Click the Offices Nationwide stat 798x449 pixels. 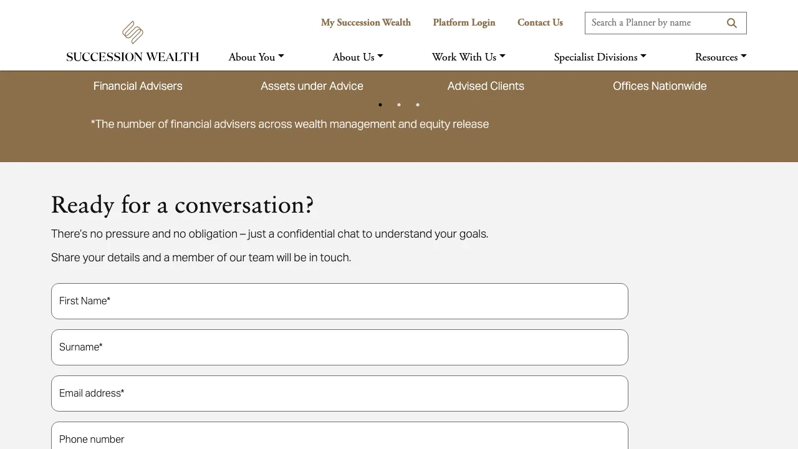click(x=660, y=86)
